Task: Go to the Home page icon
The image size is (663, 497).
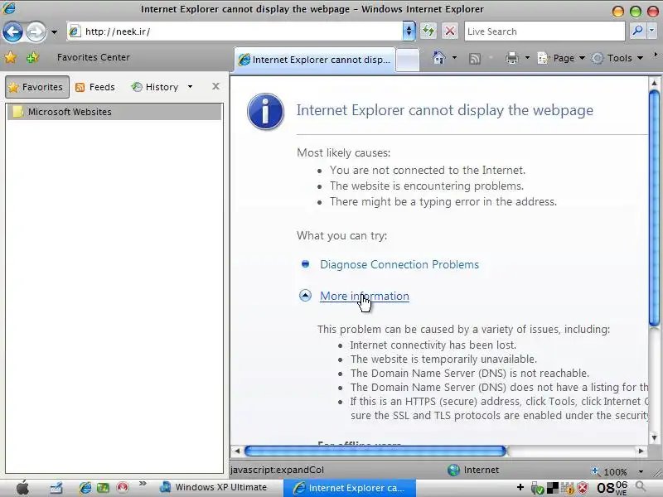Action: [x=439, y=58]
